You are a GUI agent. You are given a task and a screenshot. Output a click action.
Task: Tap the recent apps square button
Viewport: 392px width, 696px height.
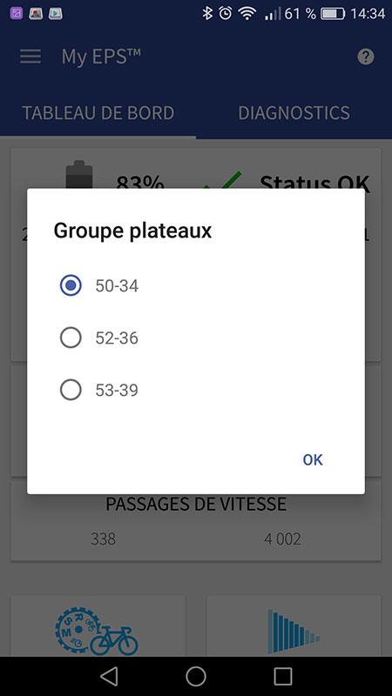[x=282, y=676]
